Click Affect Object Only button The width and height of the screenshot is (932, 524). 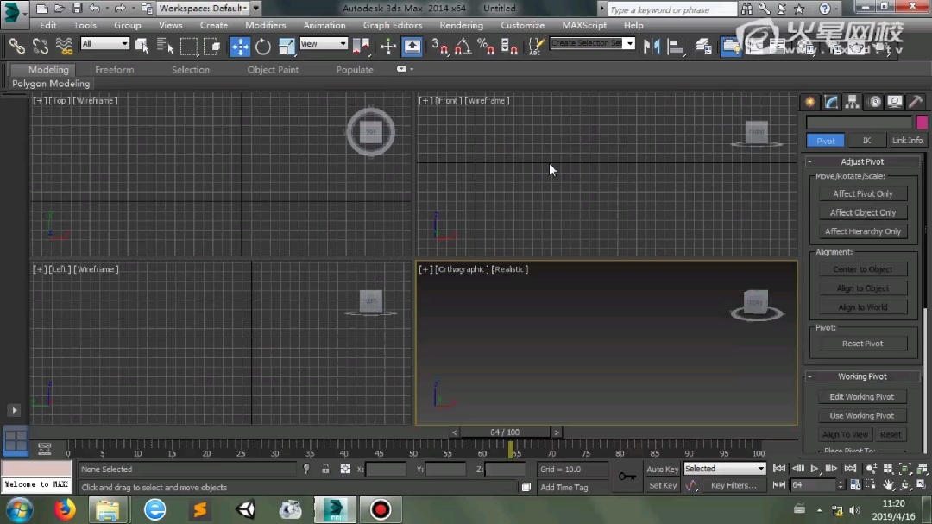[862, 212]
